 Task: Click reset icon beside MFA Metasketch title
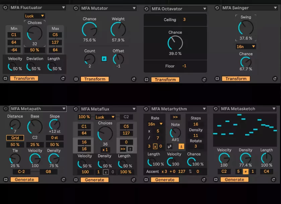coord(216,109)
